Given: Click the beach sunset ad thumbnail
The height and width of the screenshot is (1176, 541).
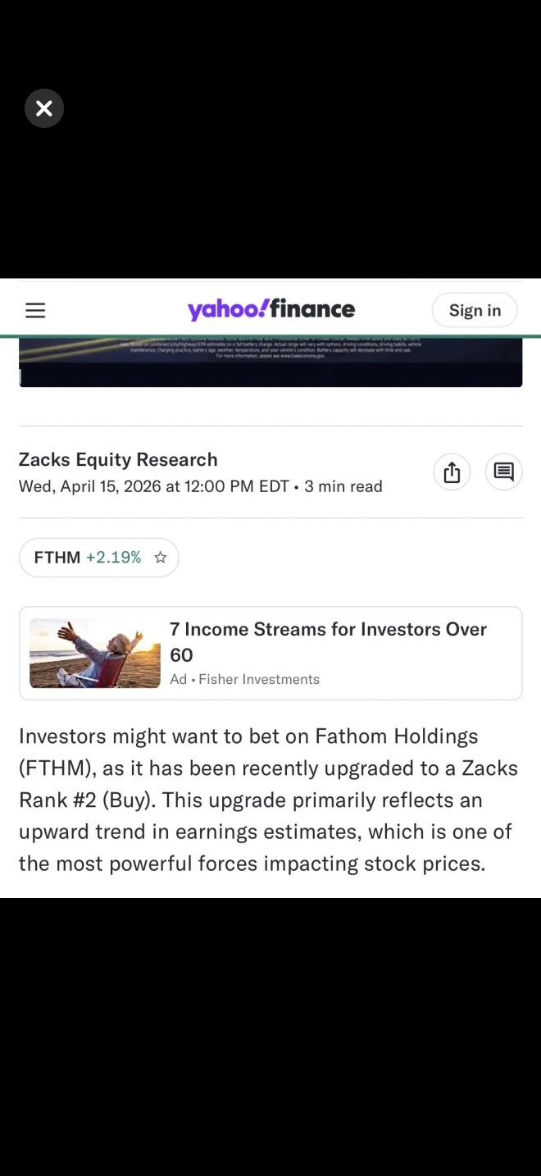Looking at the screenshot, I should pos(95,654).
